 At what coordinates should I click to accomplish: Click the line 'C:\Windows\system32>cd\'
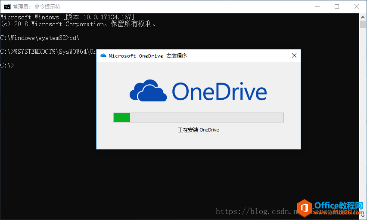(x=40, y=38)
